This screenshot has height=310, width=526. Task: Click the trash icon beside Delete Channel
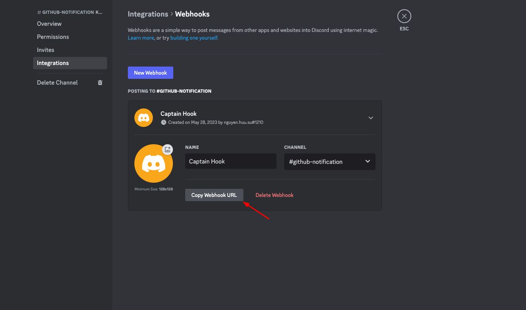(x=100, y=82)
